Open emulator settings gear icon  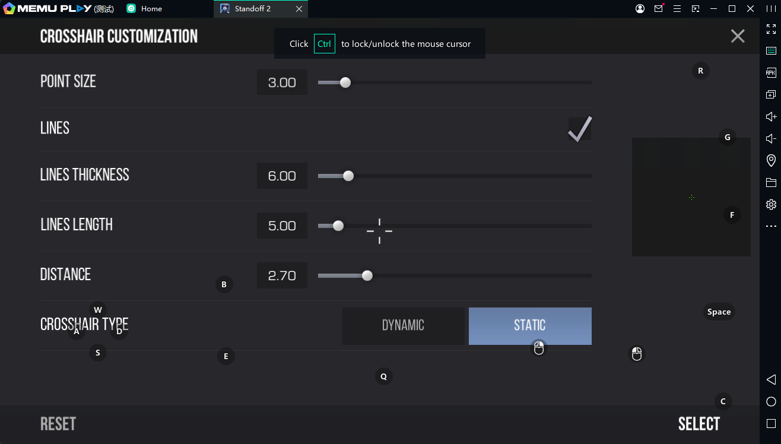[771, 204]
